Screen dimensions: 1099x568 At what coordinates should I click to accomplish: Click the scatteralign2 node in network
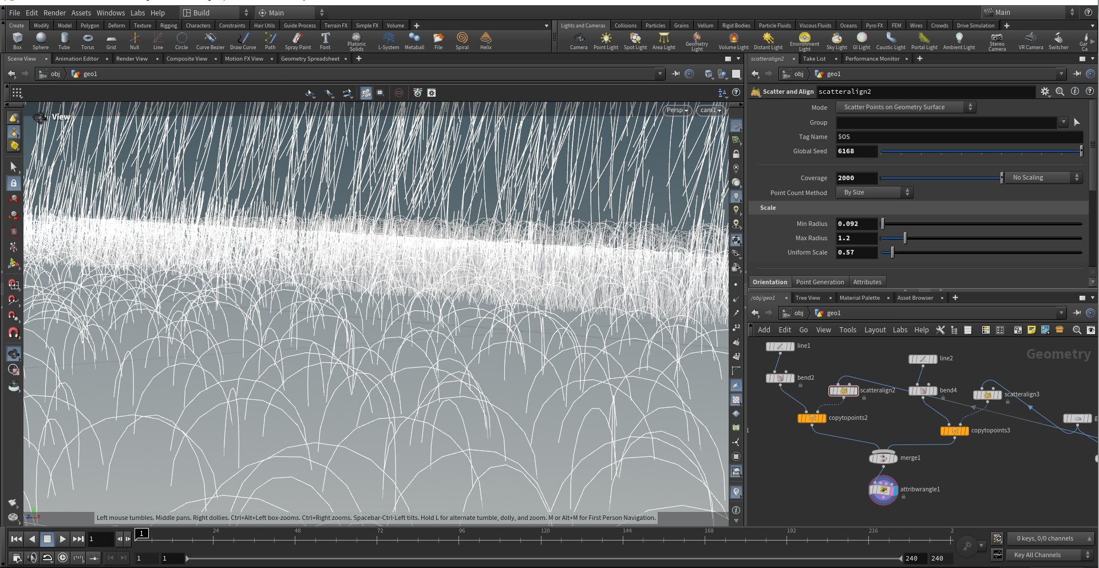pyautogui.click(x=844, y=391)
